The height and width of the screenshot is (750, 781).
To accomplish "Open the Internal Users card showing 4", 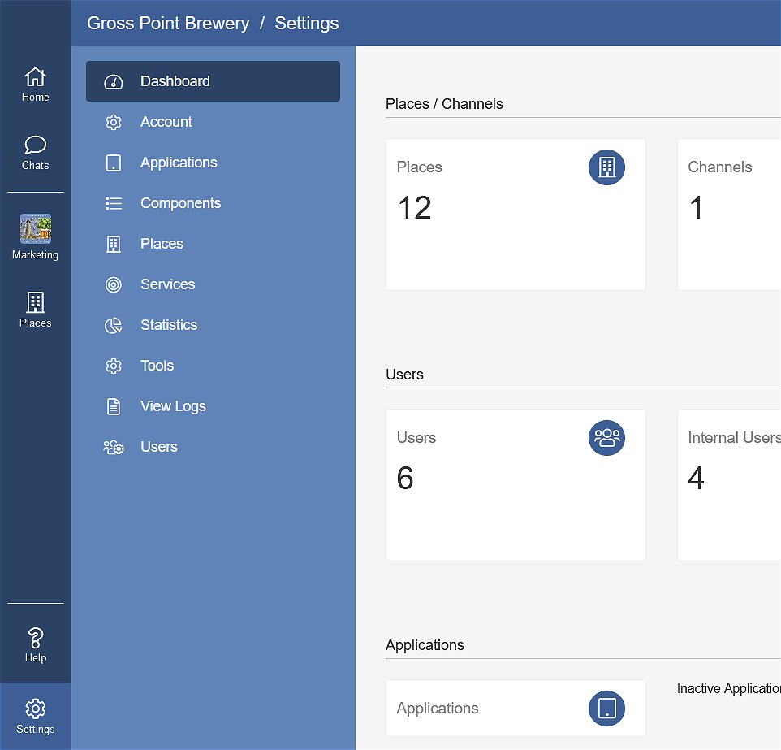I will [729, 485].
